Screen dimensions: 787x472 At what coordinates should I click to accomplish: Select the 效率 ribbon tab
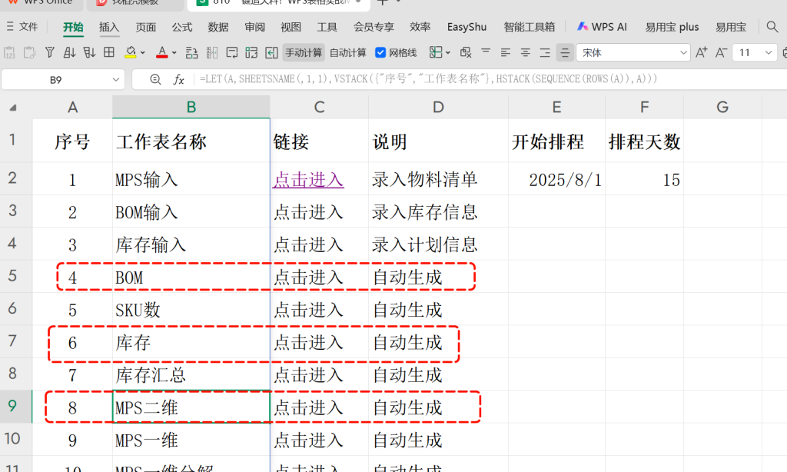coord(420,27)
